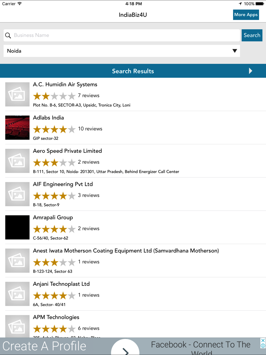Click A.C. Humidin star rating
The width and height of the screenshot is (266, 355).
tap(54, 96)
